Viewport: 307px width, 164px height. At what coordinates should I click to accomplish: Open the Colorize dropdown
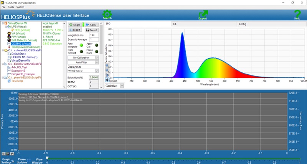pos(114,86)
